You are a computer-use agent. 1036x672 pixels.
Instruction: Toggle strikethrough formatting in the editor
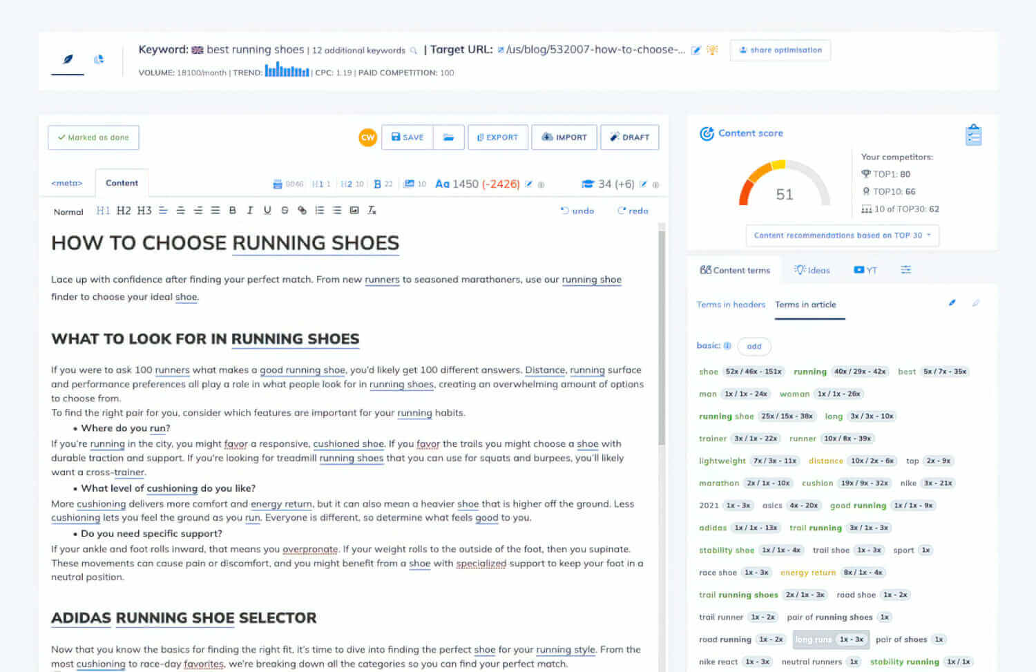point(285,211)
